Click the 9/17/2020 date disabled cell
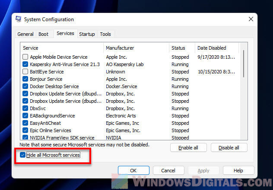Screen dimensions: 273x190 click(x=216, y=57)
